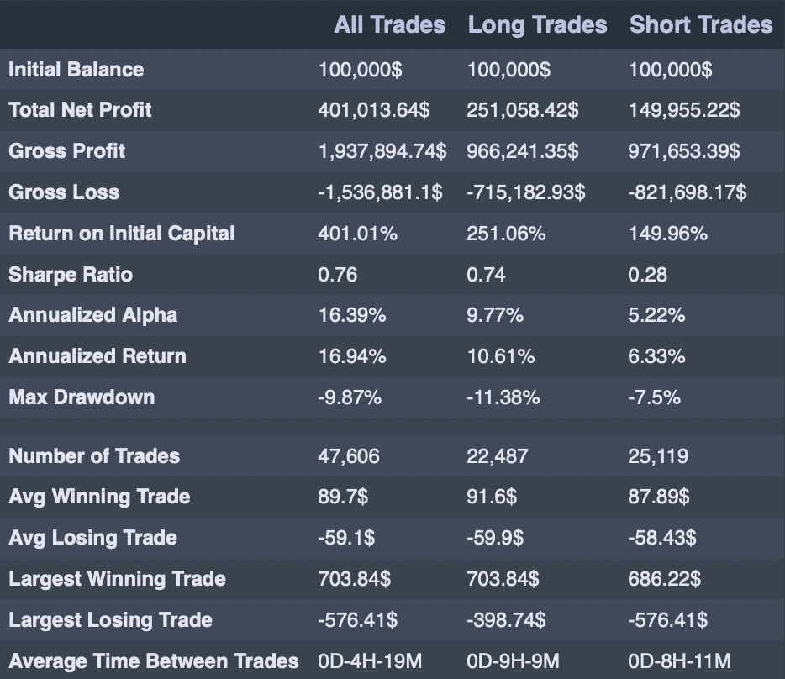Viewport: 785px width, 679px height.
Task: Select the Gross Profit row label
Action: (66, 151)
